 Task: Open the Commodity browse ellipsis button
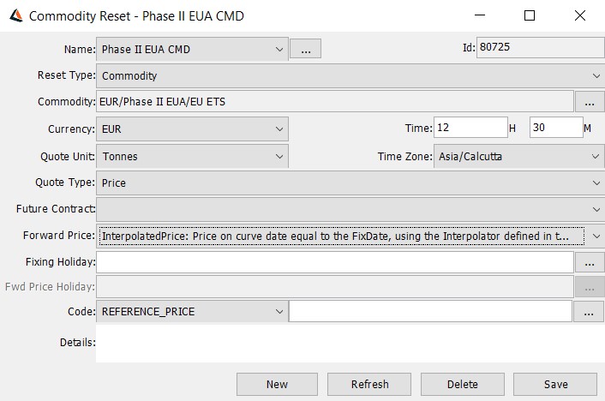590,101
